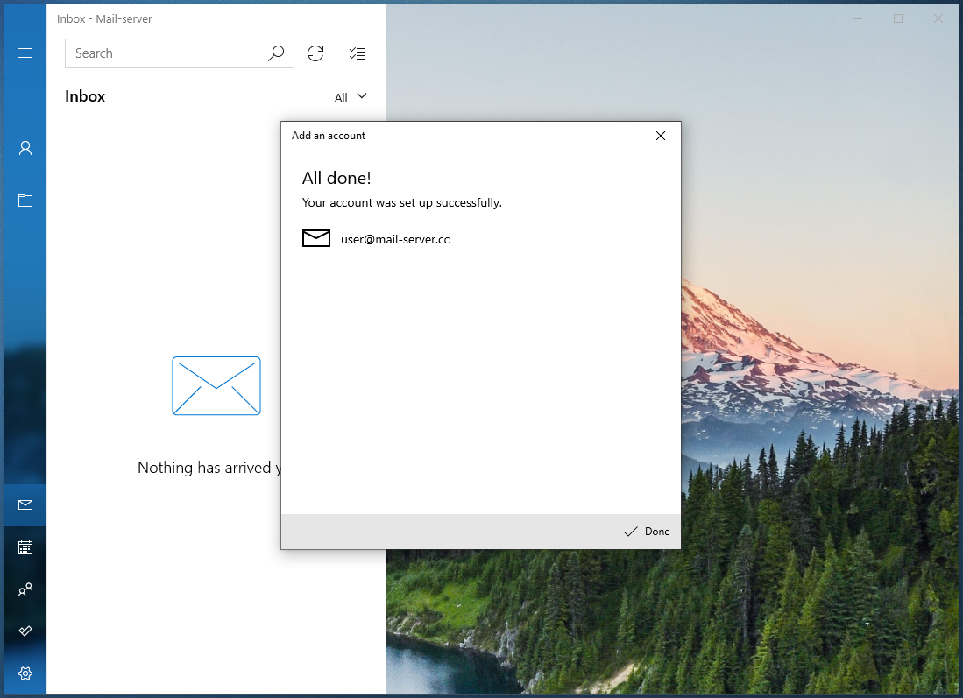
Task: Expand the All filter dropdown
Action: pyautogui.click(x=351, y=97)
